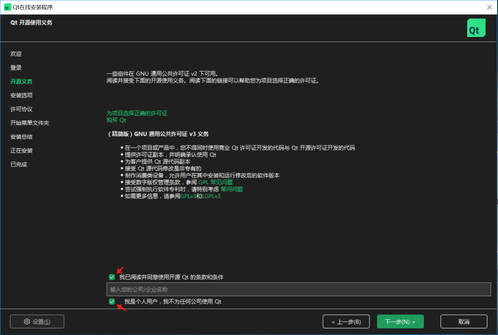Cancel installation with the 取消 button
The image size is (498, 335).
click(x=464, y=322)
